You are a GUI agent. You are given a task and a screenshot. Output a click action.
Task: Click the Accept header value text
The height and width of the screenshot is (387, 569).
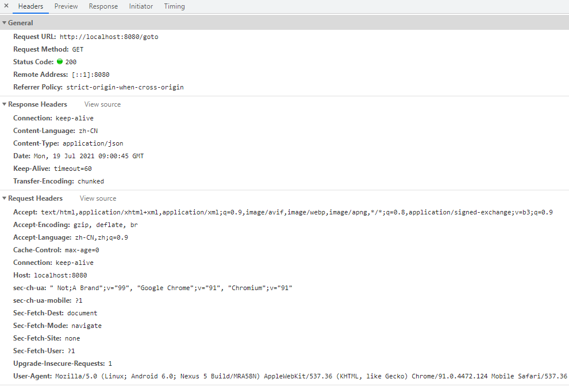pos(297,212)
